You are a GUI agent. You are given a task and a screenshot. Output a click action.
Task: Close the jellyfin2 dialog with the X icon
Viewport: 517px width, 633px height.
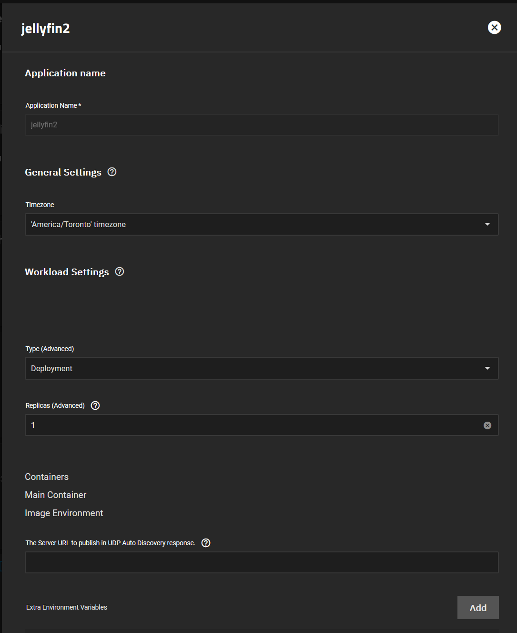coord(494,27)
